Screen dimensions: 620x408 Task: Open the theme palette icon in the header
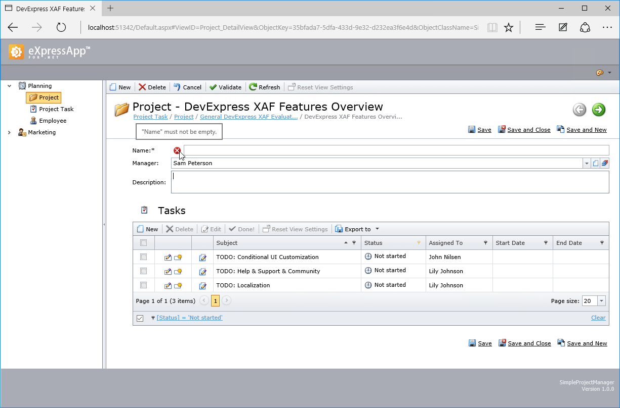(600, 73)
